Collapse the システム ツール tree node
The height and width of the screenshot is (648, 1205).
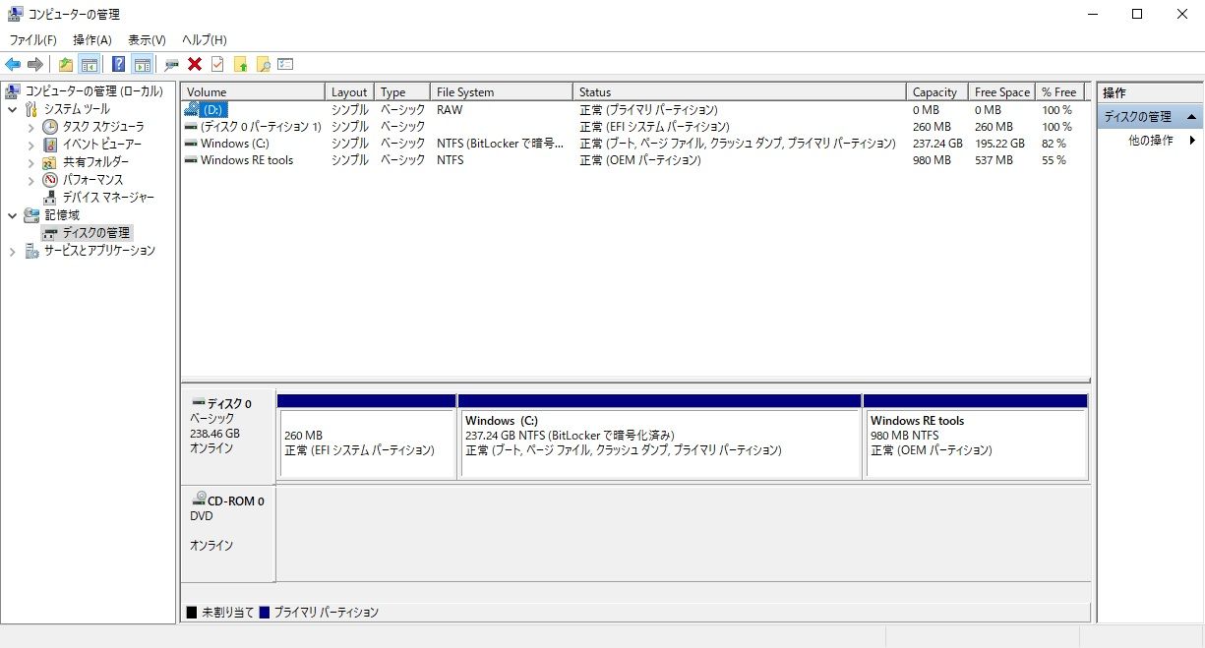click(x=13, y=109)
